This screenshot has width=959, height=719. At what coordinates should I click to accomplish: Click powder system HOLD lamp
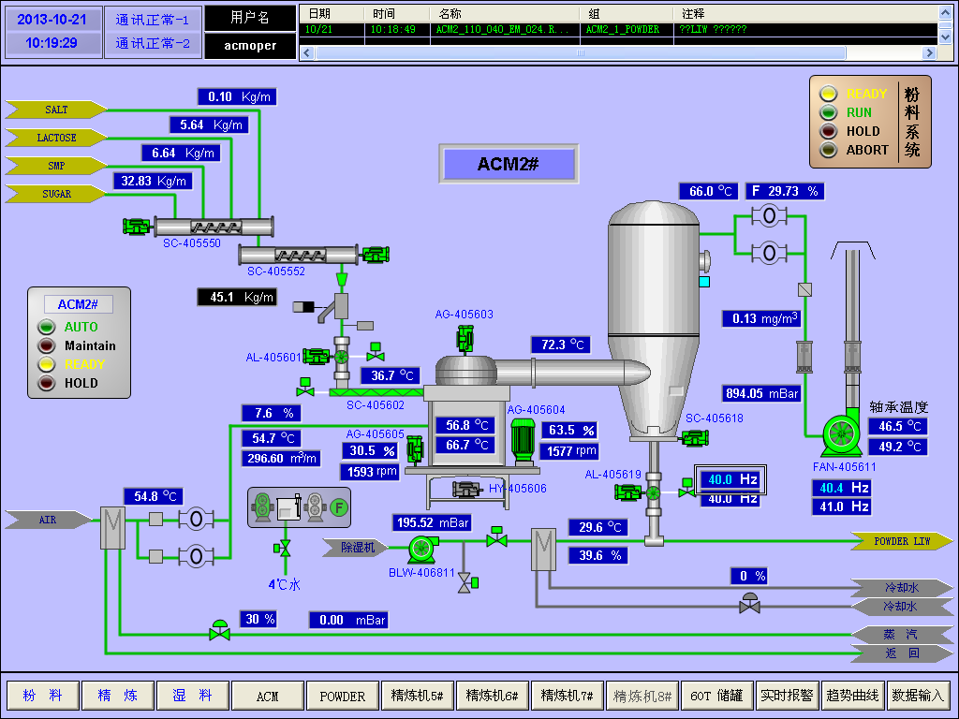(828, 131)
